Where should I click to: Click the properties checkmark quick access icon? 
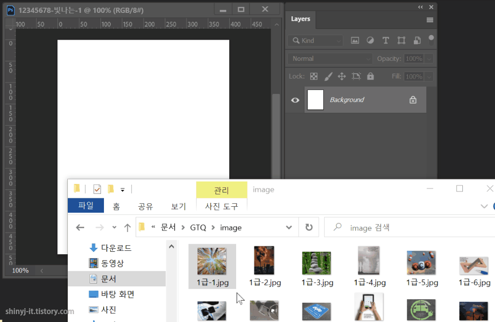coord(97,189)
